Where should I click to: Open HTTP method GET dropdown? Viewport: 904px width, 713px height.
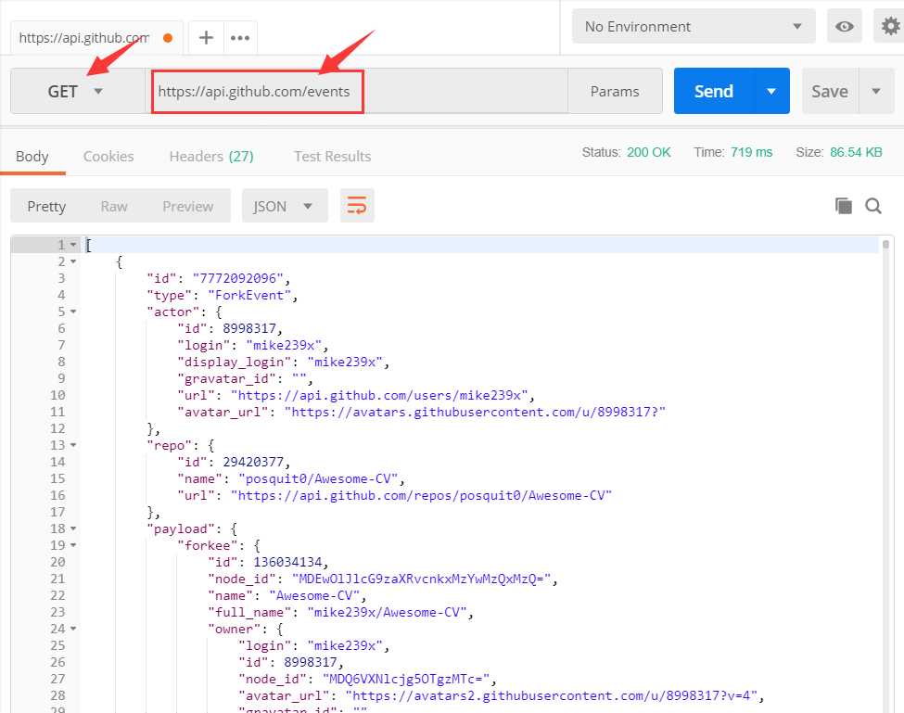coord(78,91)
